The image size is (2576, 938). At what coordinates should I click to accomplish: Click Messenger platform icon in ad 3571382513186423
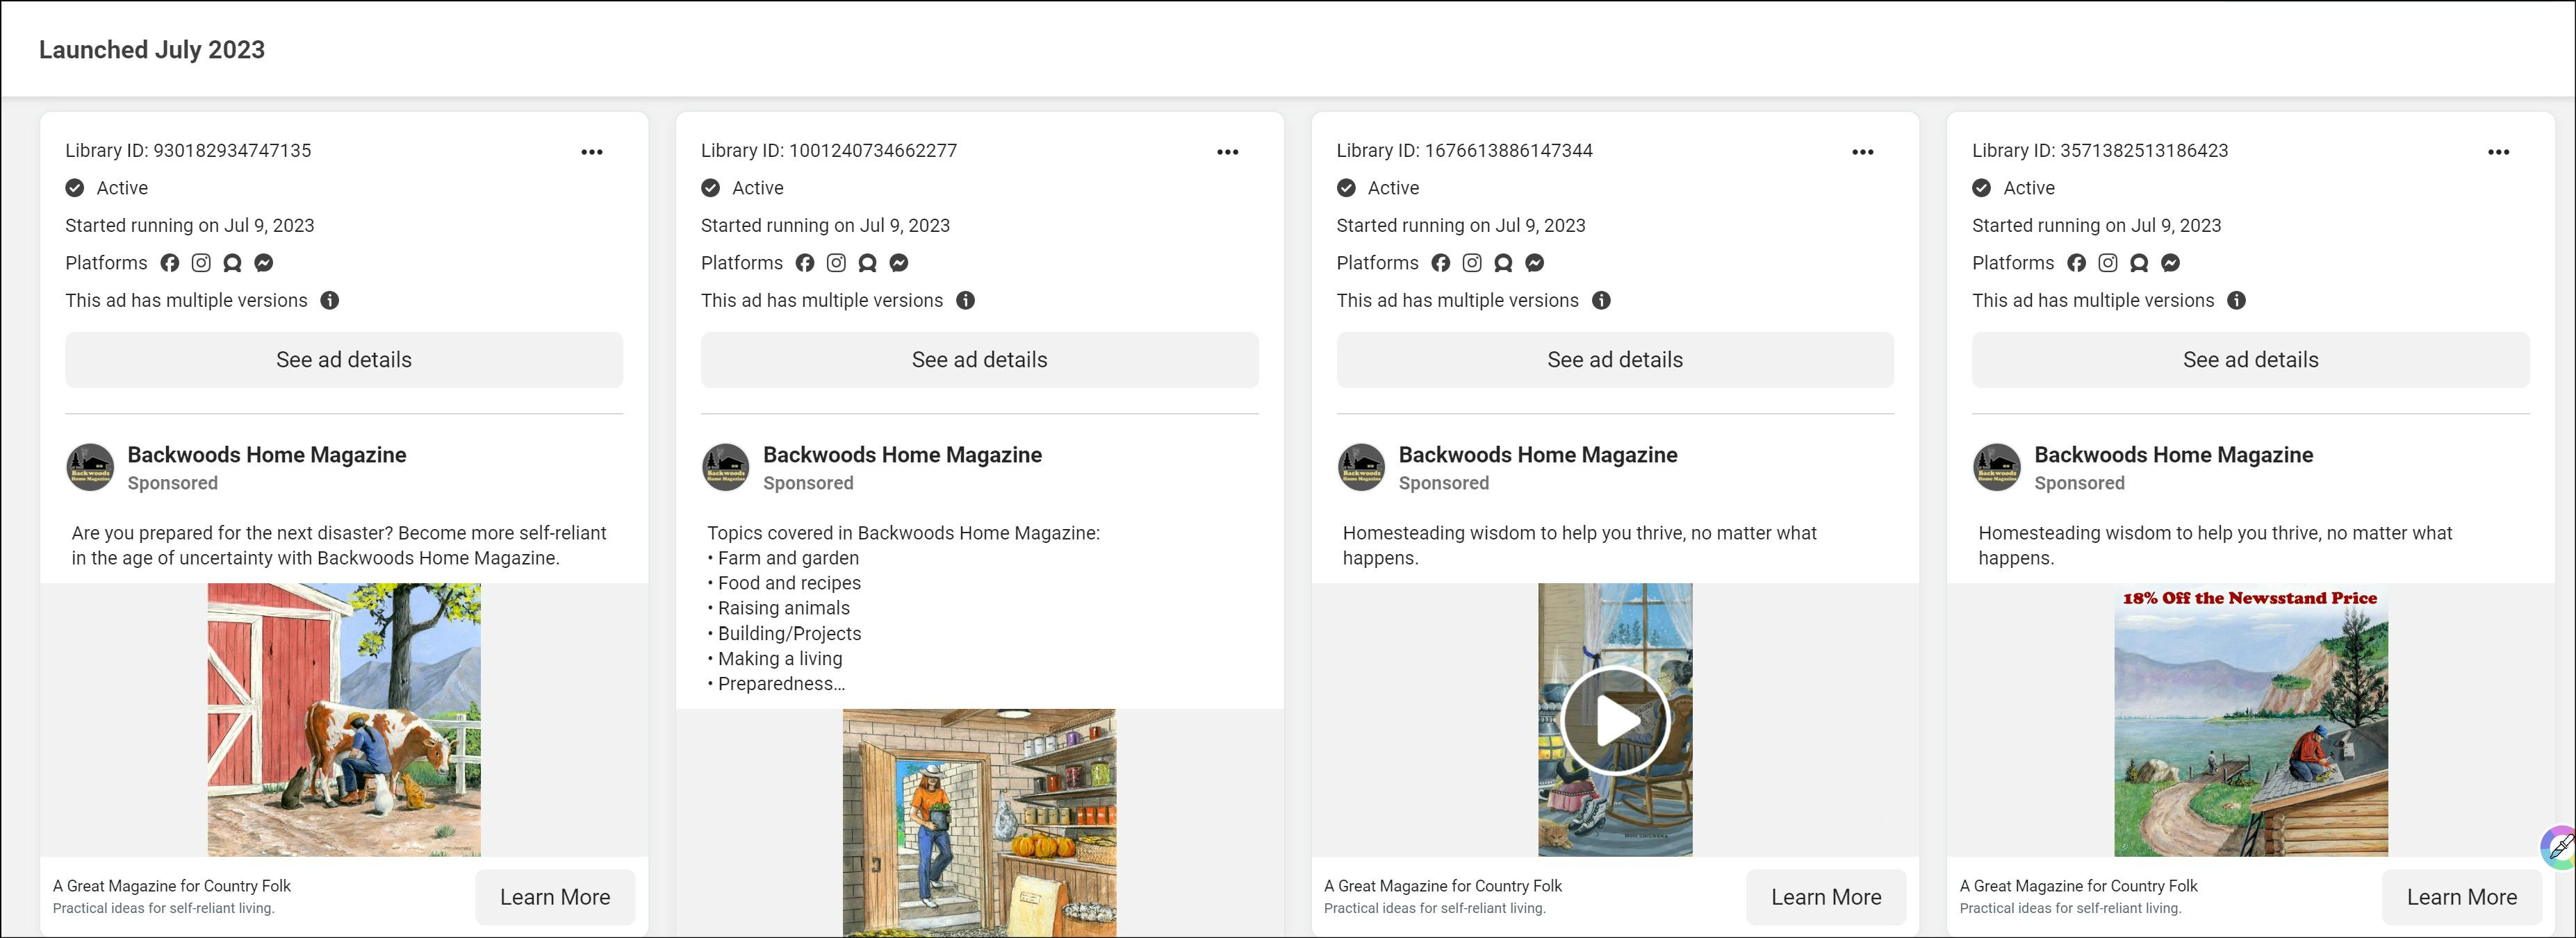tap(2171, 262)
